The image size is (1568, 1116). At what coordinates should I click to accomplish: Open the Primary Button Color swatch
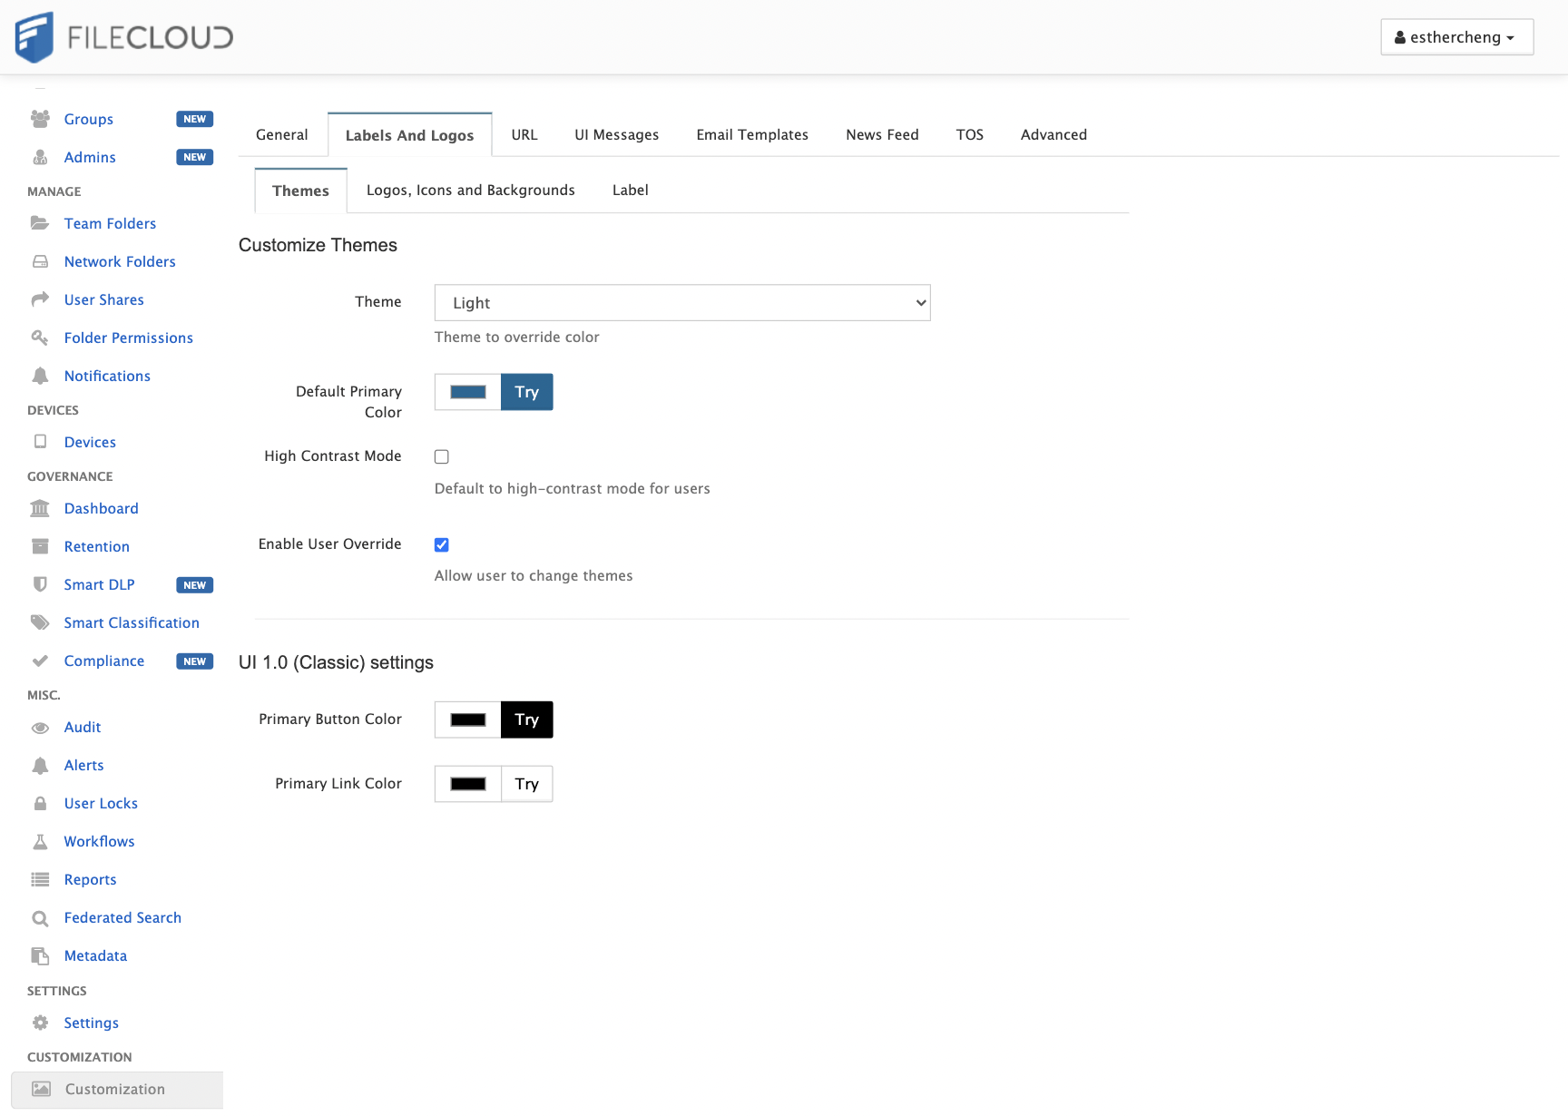(x=468, y=720)
